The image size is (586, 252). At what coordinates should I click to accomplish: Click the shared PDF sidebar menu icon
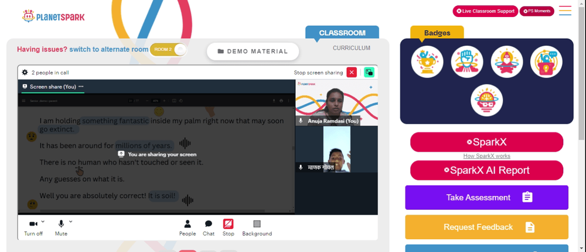pyautogui.click(x=24, y=101)
